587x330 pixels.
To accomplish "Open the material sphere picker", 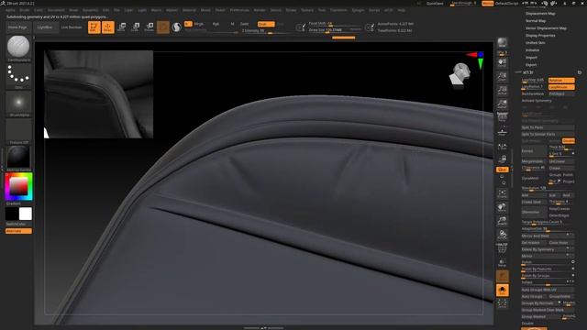I will click(18, 158).
